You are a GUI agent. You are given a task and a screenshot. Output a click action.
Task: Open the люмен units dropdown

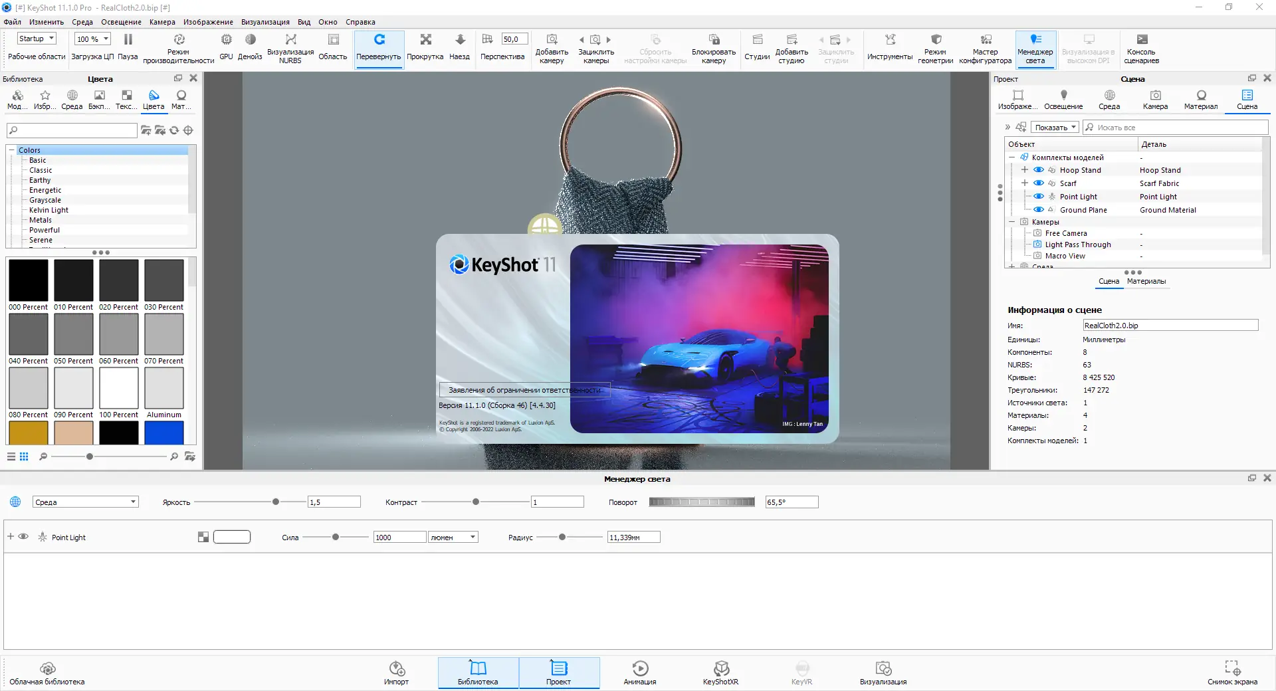[453, 538]
